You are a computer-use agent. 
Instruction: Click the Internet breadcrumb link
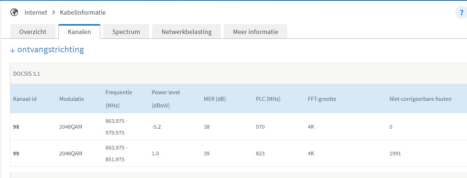coord(36,12)
